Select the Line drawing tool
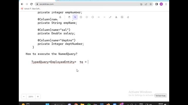The image size is (188, 105). (105, 17)
